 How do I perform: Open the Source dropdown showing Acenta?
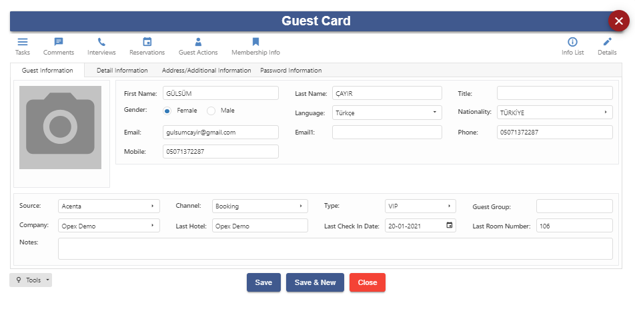tap(109, 206)
